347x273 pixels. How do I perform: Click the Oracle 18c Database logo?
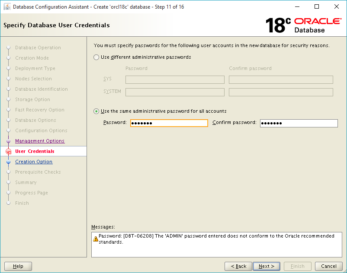tap(303, 25)
